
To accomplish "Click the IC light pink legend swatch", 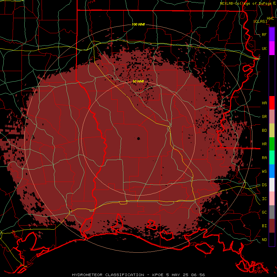I will coord(272,199).
